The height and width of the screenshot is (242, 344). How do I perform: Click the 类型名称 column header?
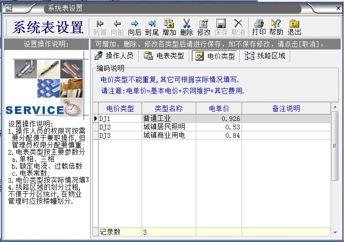point(168,109)
